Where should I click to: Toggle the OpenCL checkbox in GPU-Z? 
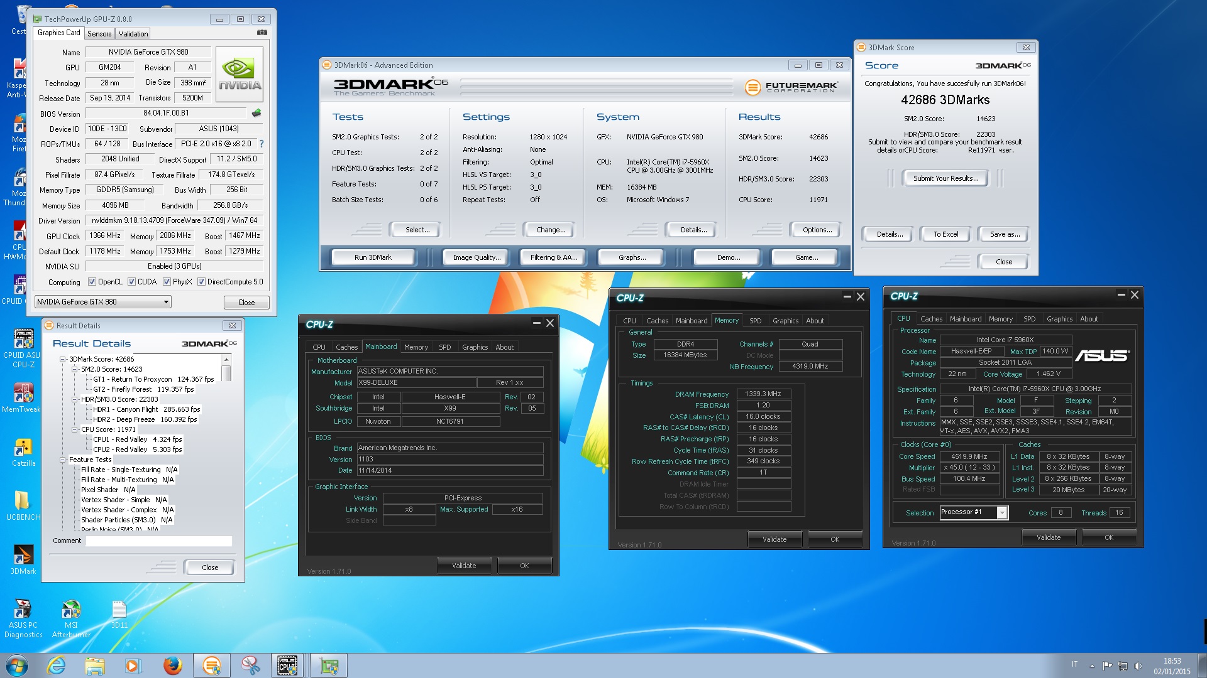tap(92, 282)
